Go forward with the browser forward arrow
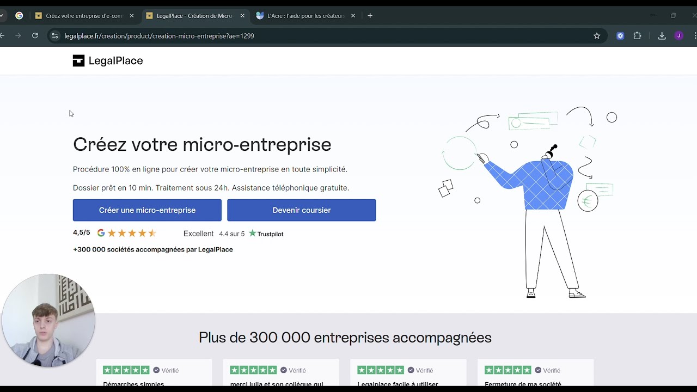697x392 pixels. (18, 36)
